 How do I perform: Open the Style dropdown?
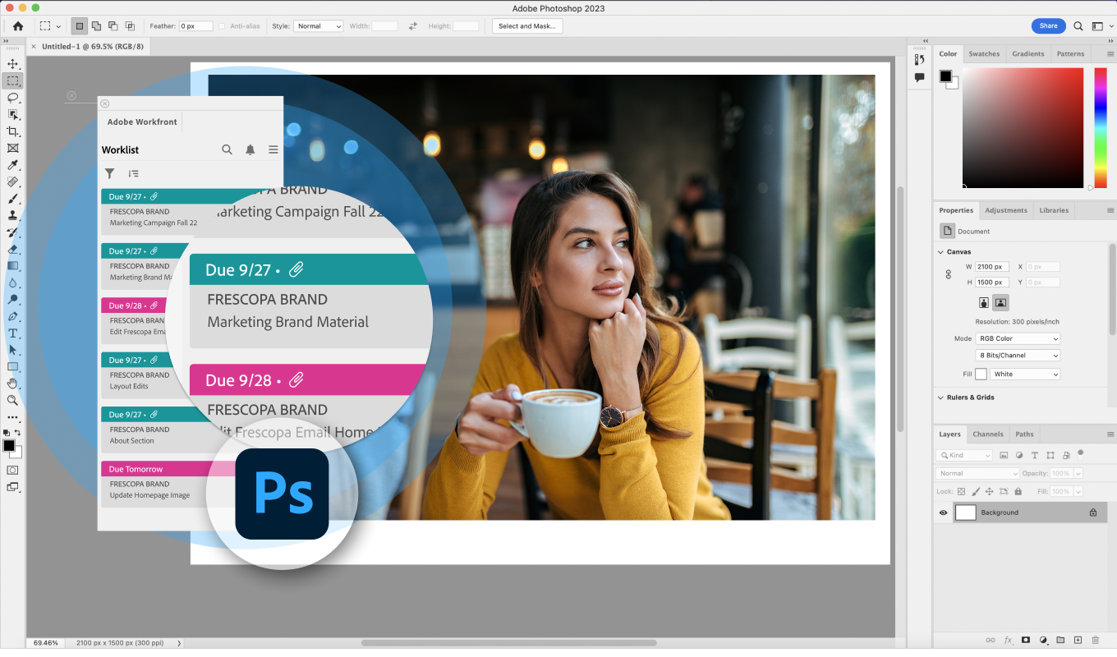(x=318, y=26)
